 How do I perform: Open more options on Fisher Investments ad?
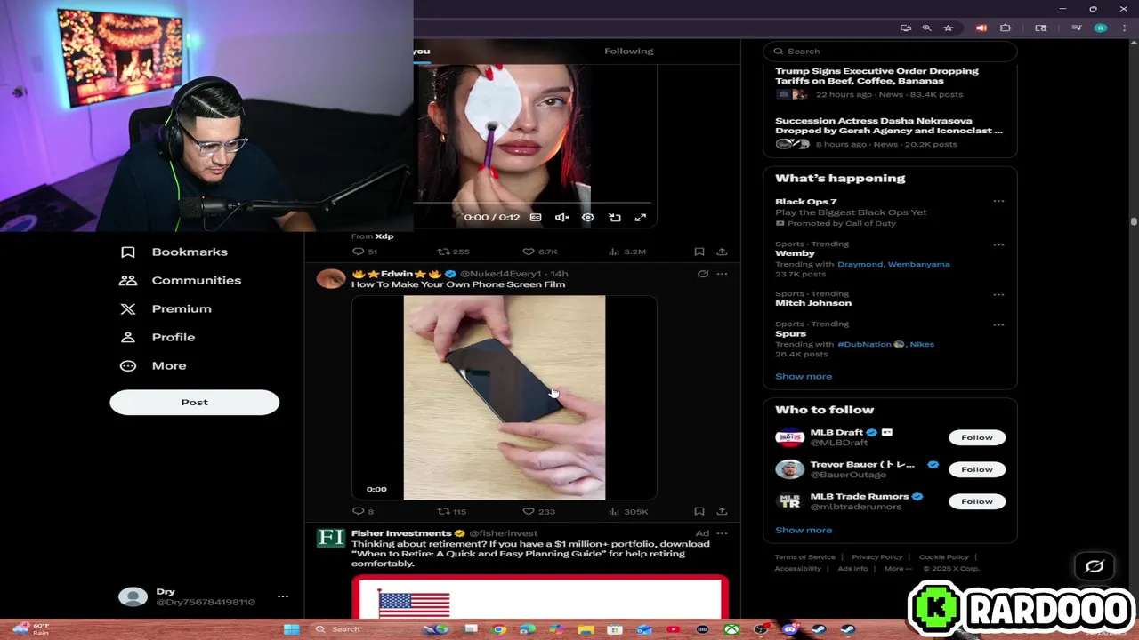pyautogui.click(x=722, y=533)
